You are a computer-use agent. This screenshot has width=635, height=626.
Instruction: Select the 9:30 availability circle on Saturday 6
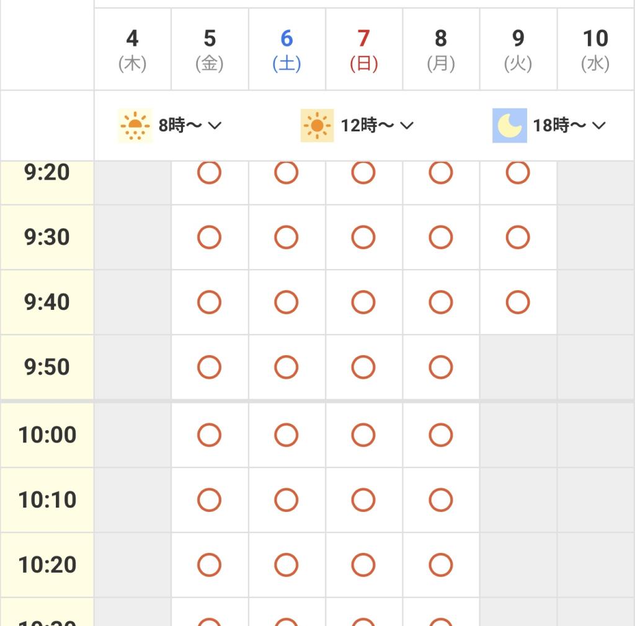coord(286,237)
